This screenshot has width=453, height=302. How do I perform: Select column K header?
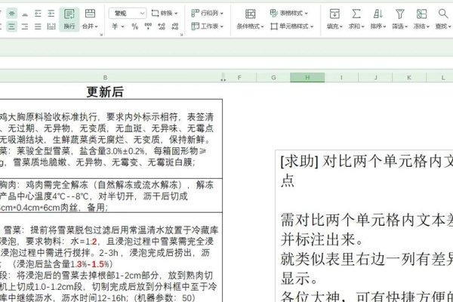[x=409, y=78]
